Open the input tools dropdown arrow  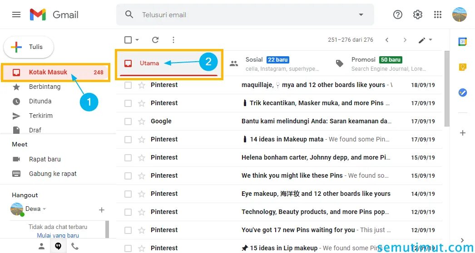(430, 39)
